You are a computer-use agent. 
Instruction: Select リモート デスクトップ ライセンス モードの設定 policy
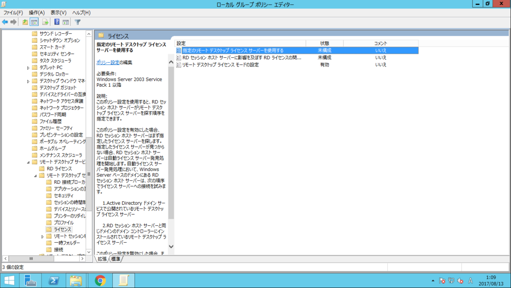point(220,65)
